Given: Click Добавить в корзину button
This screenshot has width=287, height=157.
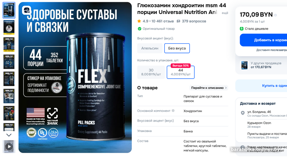Looking at the screenshot, I should tap(263, 40).
